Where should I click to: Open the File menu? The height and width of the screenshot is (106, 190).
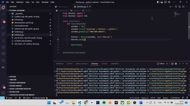pyautogui.click(x=7, y=2)
